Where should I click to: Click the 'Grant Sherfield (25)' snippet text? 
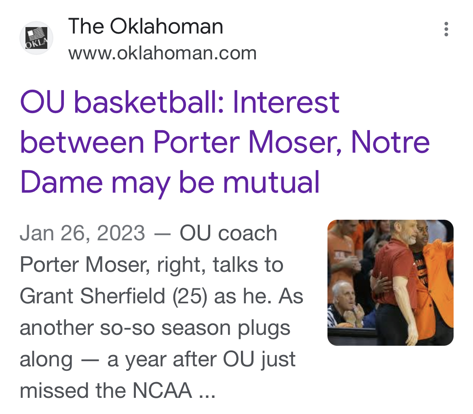[114, 296]
